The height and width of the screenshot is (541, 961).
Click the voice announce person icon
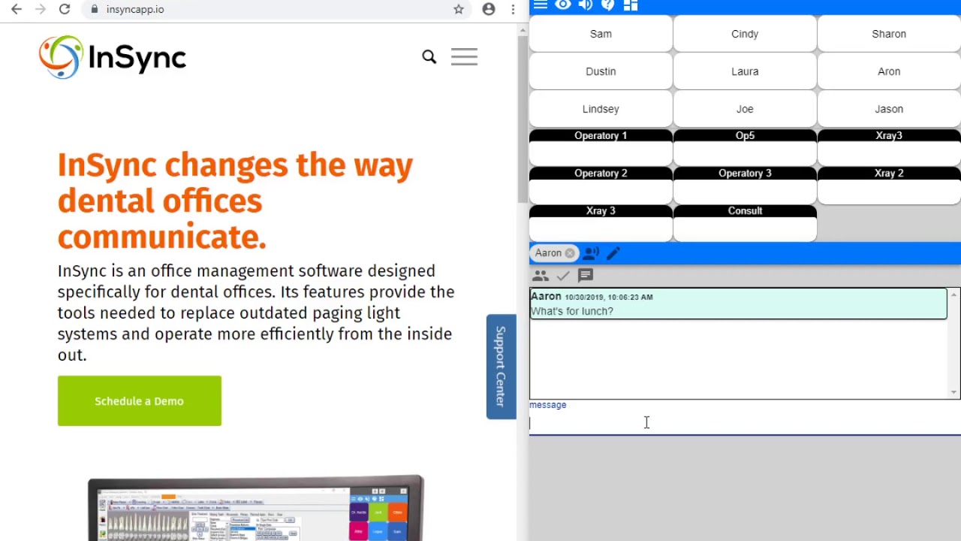click(x=592, y=253)
